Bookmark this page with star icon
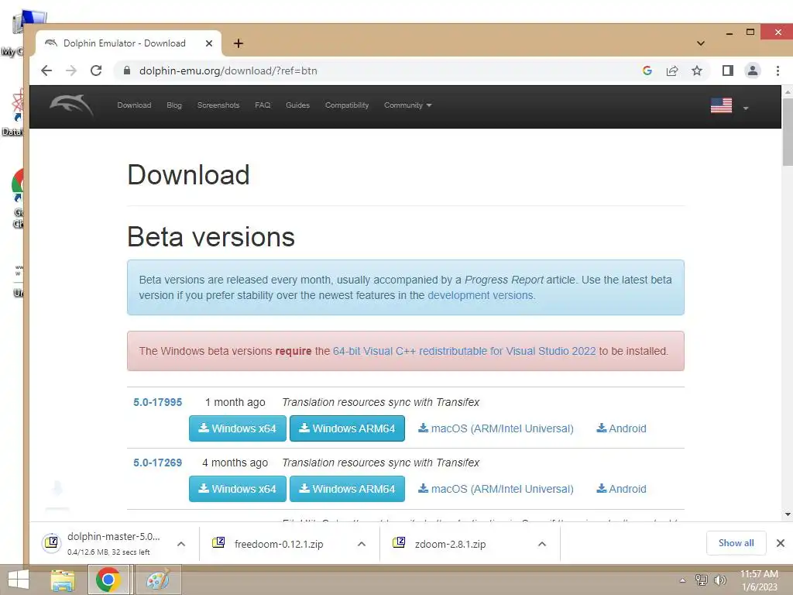The width and height of the screenshot is (793, 595). pos(697,71)
